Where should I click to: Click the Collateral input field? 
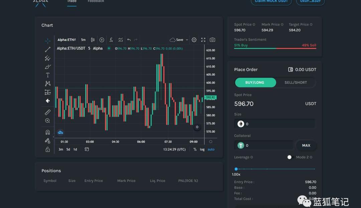tap(264, 145)
